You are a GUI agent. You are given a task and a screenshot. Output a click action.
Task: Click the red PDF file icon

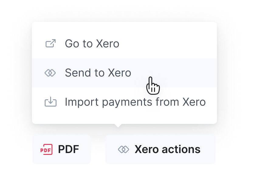click(46, 149)
